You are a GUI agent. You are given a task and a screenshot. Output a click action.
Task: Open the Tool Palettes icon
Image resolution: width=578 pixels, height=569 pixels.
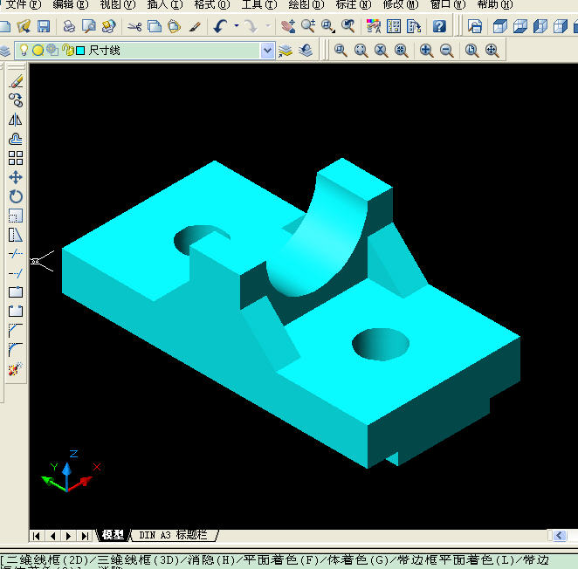(x=414, y=26)
